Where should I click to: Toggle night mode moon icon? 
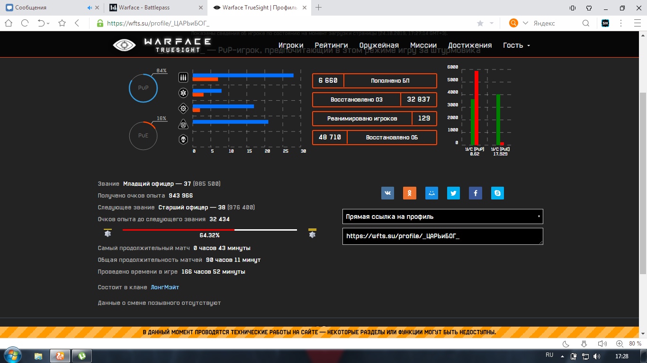[x=566, y=344]
